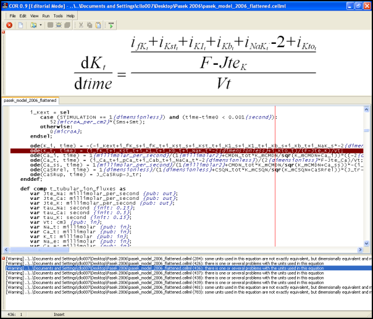This screenshot has height=319, width=373.
Task: Close the messages panel with small red X
Action: tap(3, 258)
